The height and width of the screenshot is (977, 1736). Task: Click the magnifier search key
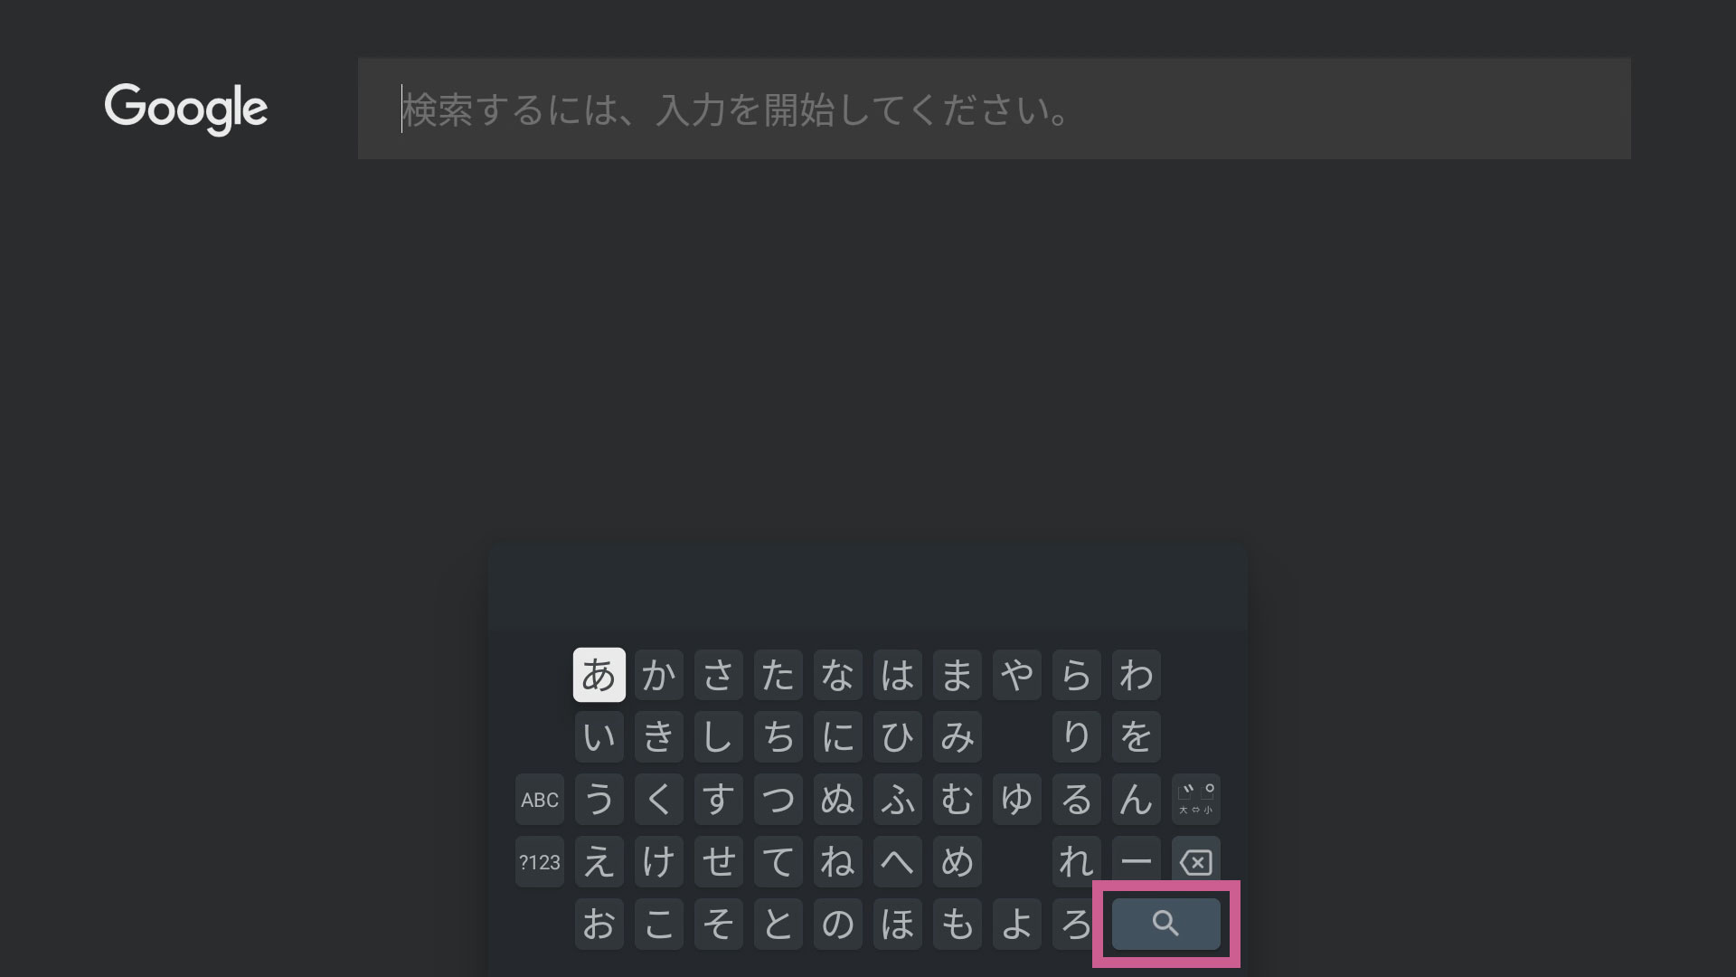point(1165,924)
